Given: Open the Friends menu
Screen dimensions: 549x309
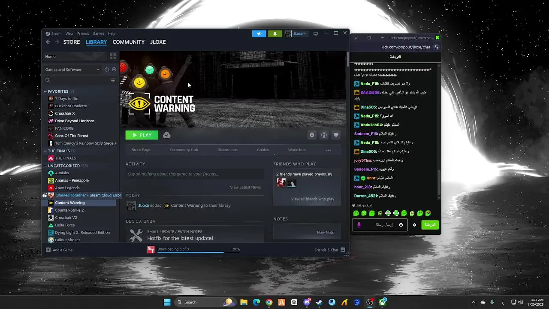Looking at the screenshot, I should tap(83, 33).
